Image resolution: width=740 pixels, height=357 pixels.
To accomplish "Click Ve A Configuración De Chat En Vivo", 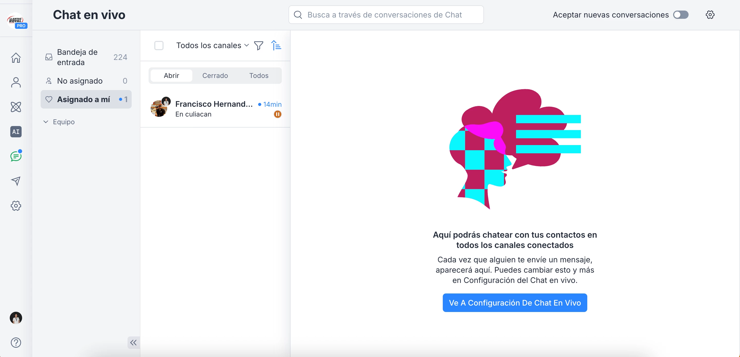I will pyautogui.click(x=515, y=303).
